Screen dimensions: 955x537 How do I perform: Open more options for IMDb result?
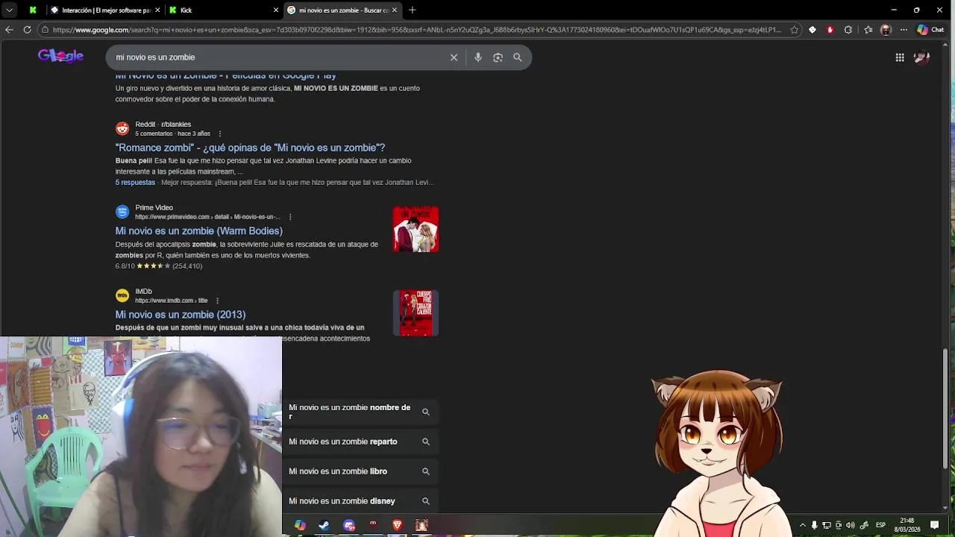[x=217, y=301]
